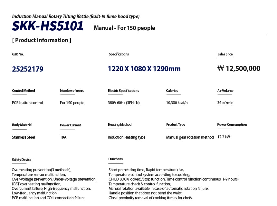Click the 12.2 kW power consumption value
Image resolution: width=277 pixels, height=206 pixels.
[224, 137]
